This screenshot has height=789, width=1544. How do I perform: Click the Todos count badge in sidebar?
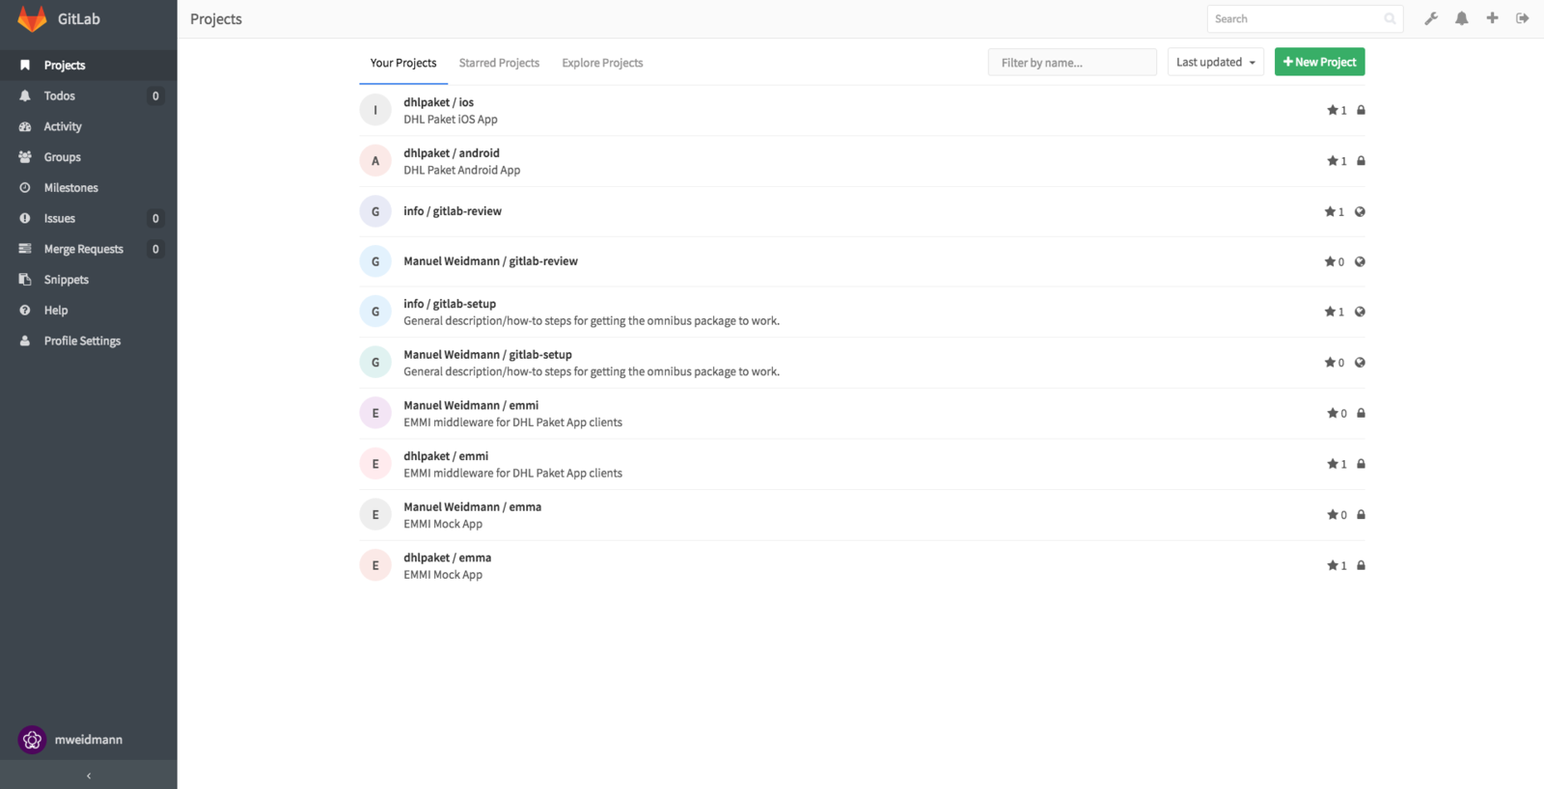155,96
